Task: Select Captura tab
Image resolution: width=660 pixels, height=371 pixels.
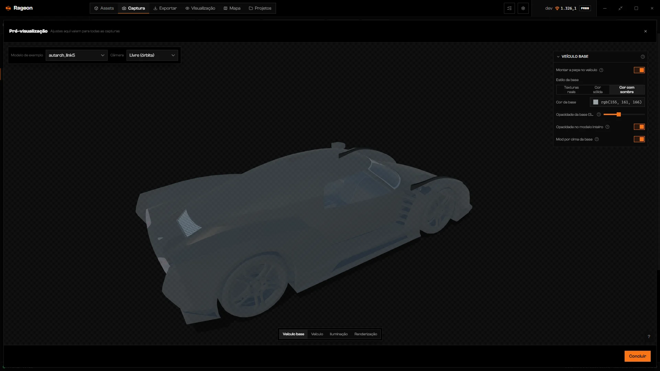Action: (133, 8)
